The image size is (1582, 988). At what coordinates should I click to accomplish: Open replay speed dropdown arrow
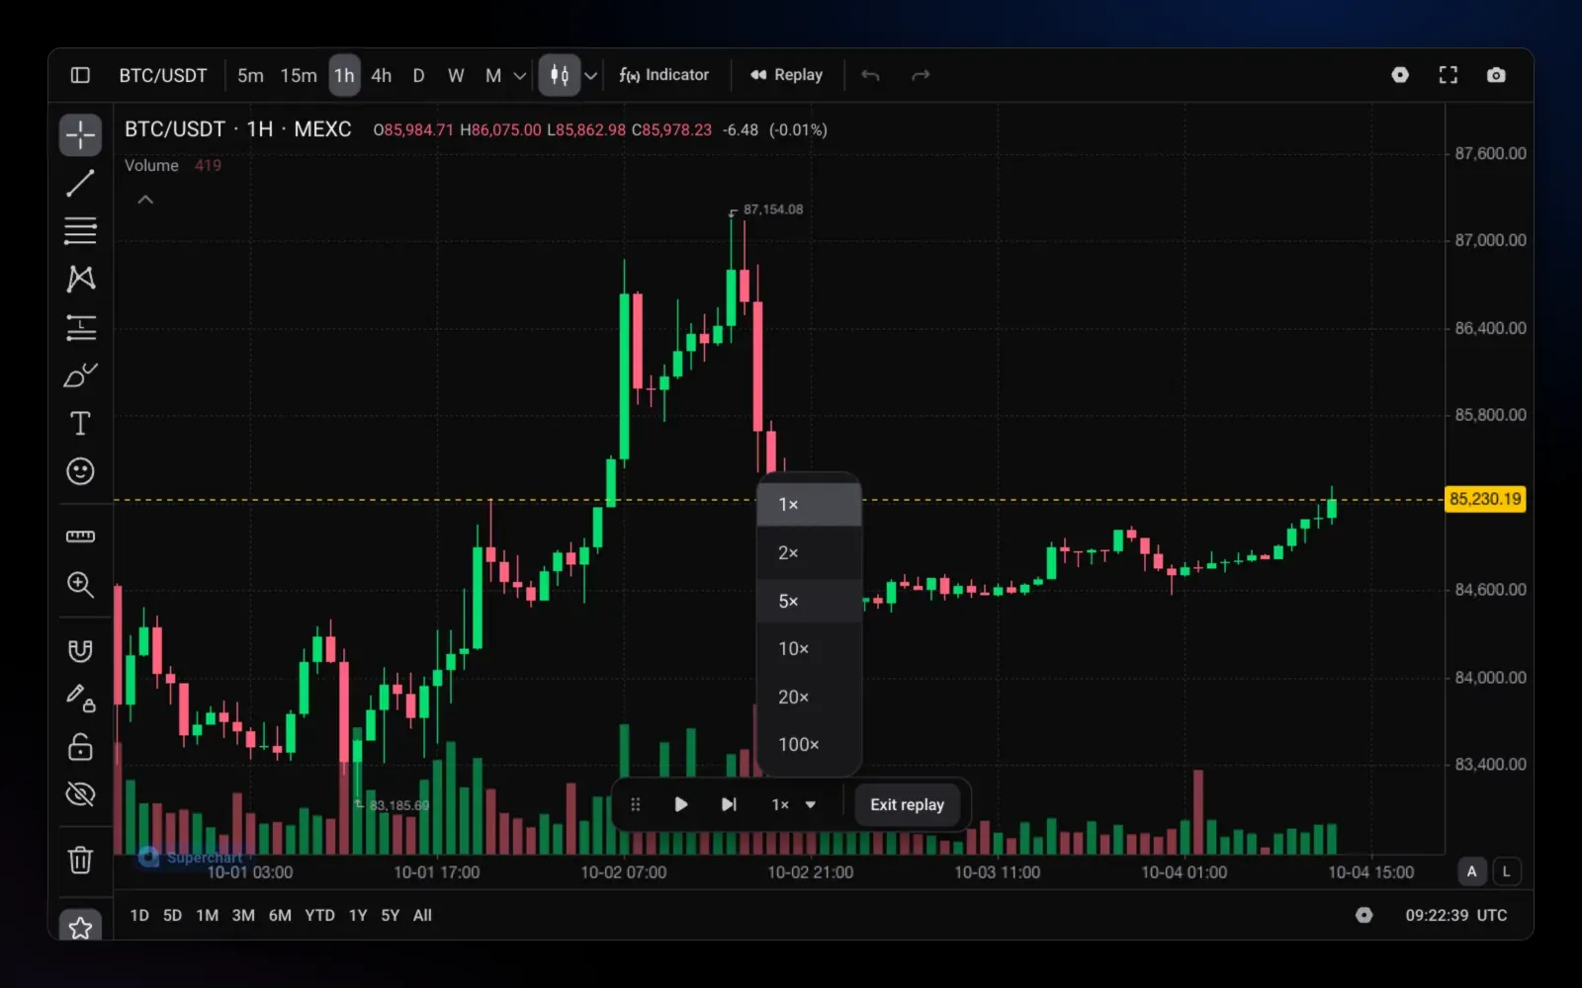coord(811,804)
